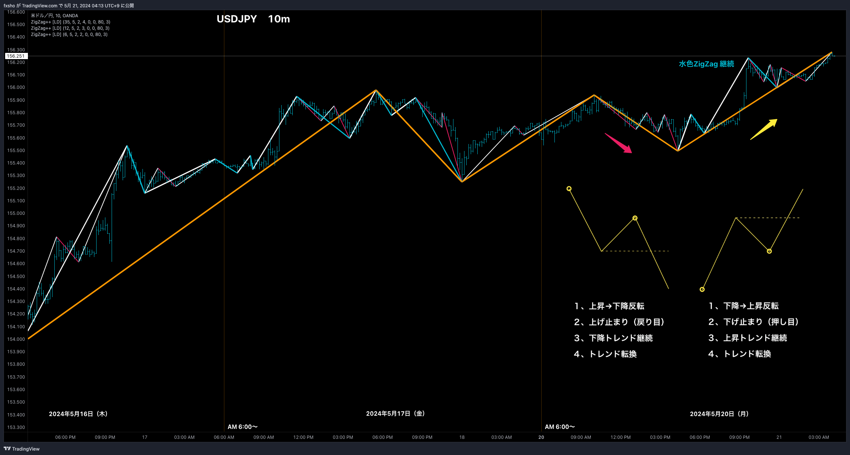Image resolution: width=850 pixels, height=455 pixels.
Task: Click the 2024年5月16日（木）date label
Action: 78,414
